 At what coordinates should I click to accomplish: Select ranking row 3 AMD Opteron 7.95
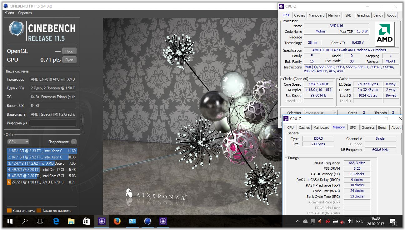42,163
